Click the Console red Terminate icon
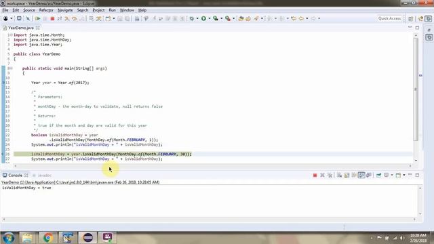The height and width of the screenshot is (244, 434). tap(315, 175)
